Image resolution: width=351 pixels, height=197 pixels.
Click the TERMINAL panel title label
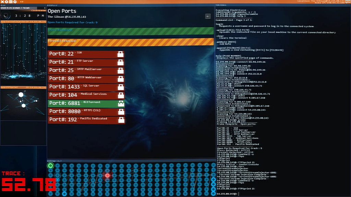click(221, 5)
